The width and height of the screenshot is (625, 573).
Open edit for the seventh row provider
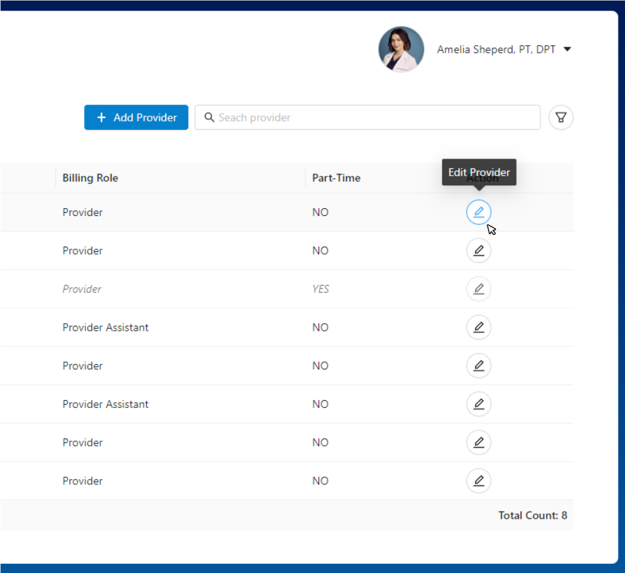click(478, 442)
